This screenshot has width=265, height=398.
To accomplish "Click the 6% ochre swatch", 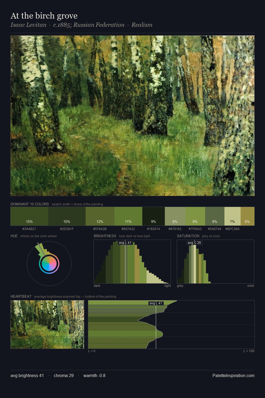I will click(x=248, y=216).
